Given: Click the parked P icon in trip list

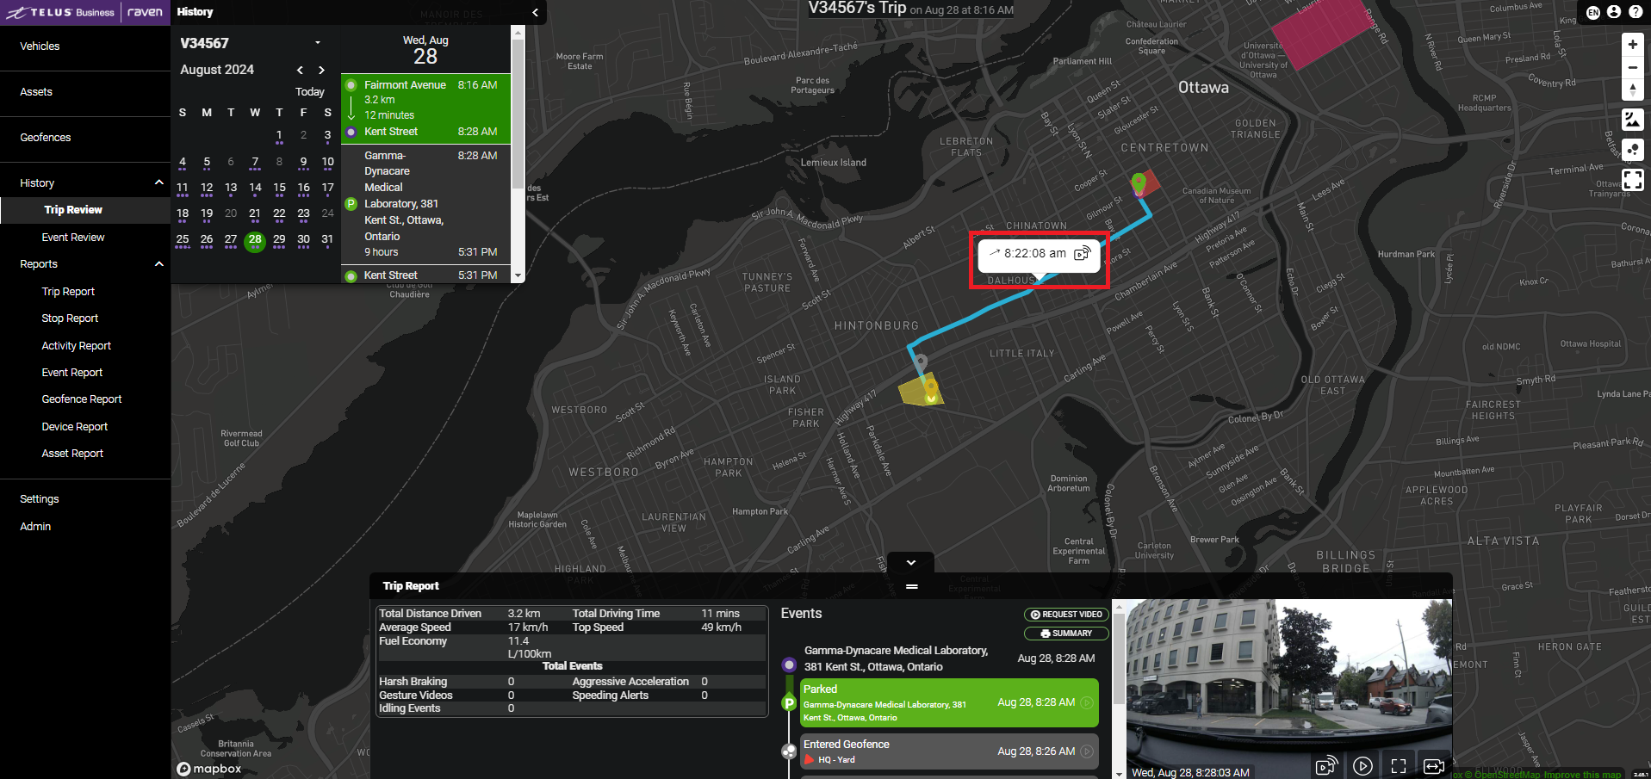Looking at the screenshot, I should tap(351, 204).
